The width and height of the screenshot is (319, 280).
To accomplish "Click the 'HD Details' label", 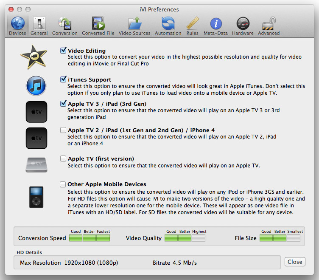I will pyautogui.click(x=29, y=252).
